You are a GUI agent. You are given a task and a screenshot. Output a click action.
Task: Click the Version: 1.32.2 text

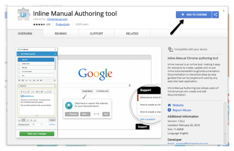(x=176, y=121)
